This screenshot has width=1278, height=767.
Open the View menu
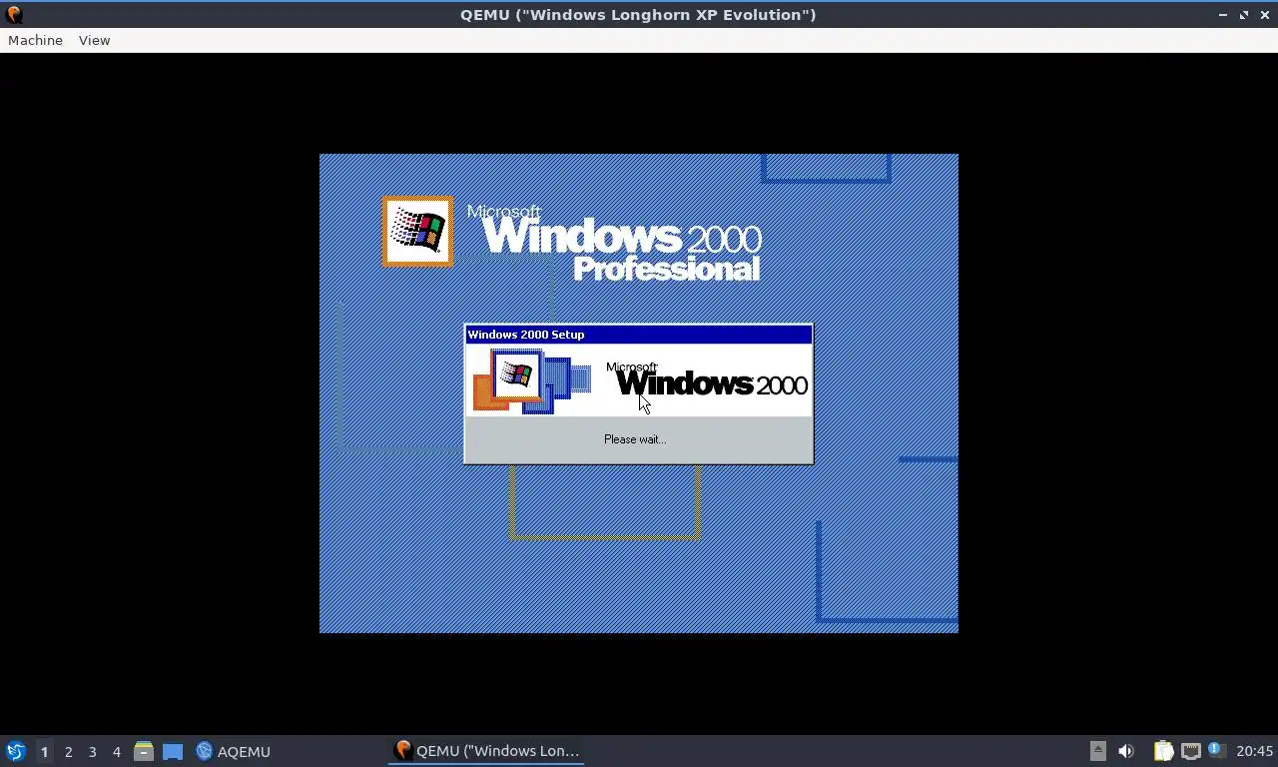[x=94, y=40]
